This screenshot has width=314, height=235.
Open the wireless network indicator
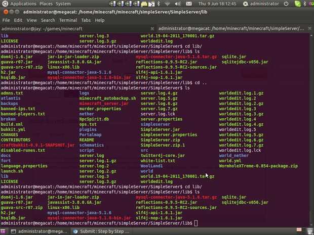click(168, 4)
